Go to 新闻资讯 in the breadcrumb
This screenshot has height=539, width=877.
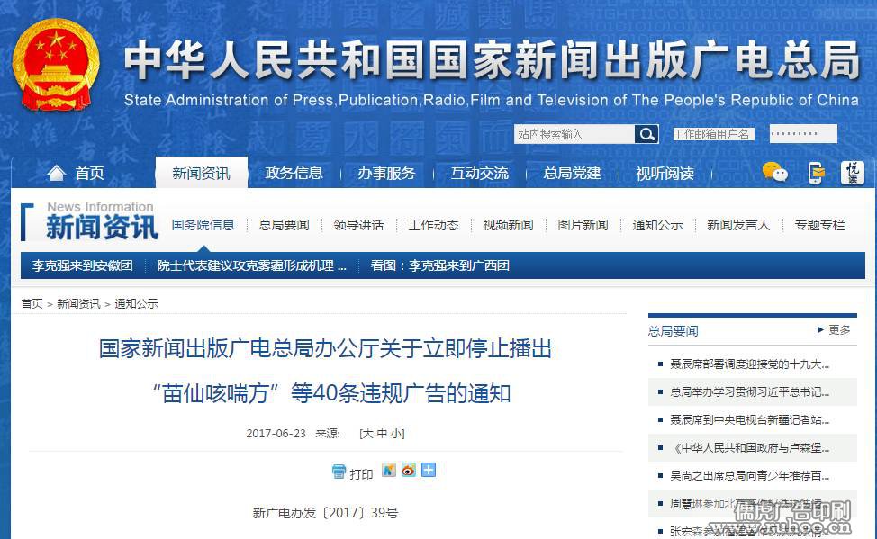(78, 304)
